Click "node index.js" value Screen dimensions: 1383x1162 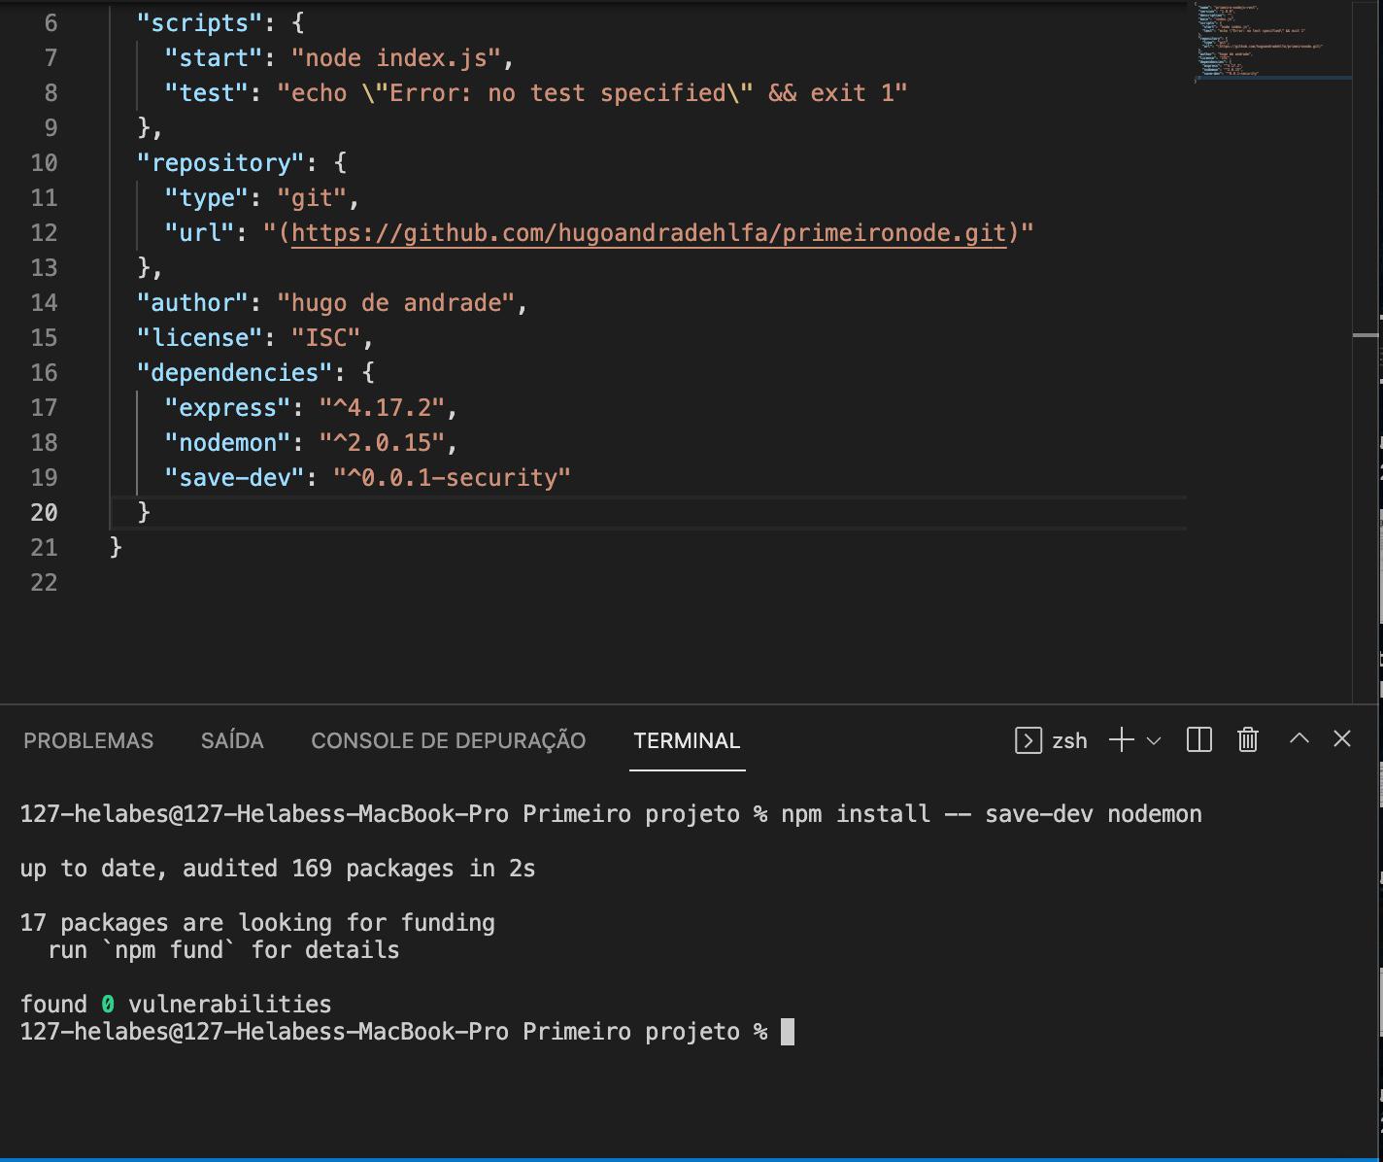click(395, 58)
